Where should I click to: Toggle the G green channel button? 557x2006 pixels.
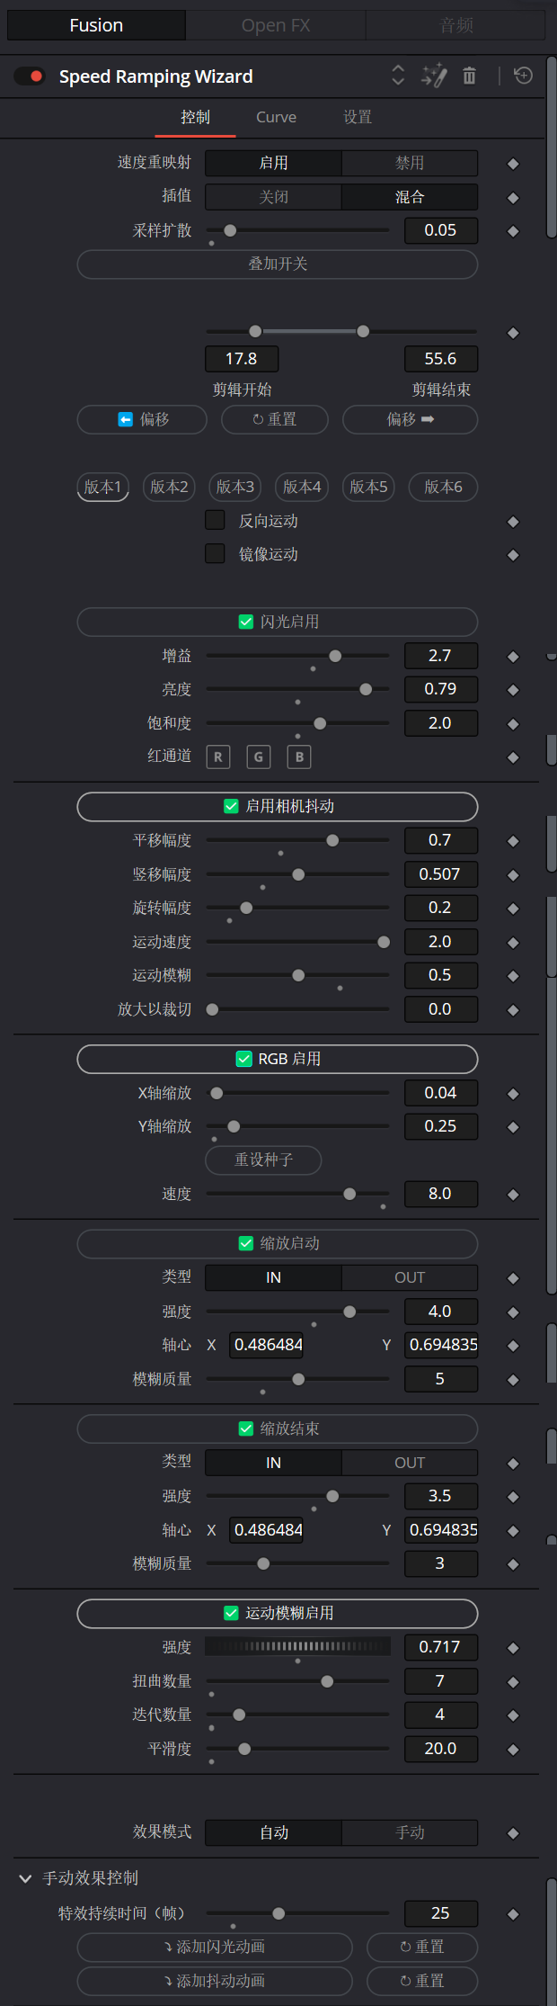259,757
